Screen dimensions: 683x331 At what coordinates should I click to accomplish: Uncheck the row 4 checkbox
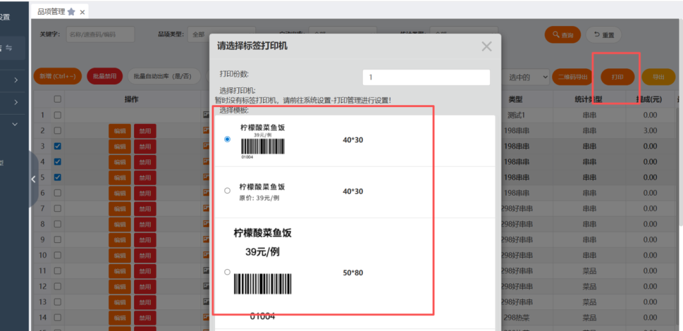(58, 162)
